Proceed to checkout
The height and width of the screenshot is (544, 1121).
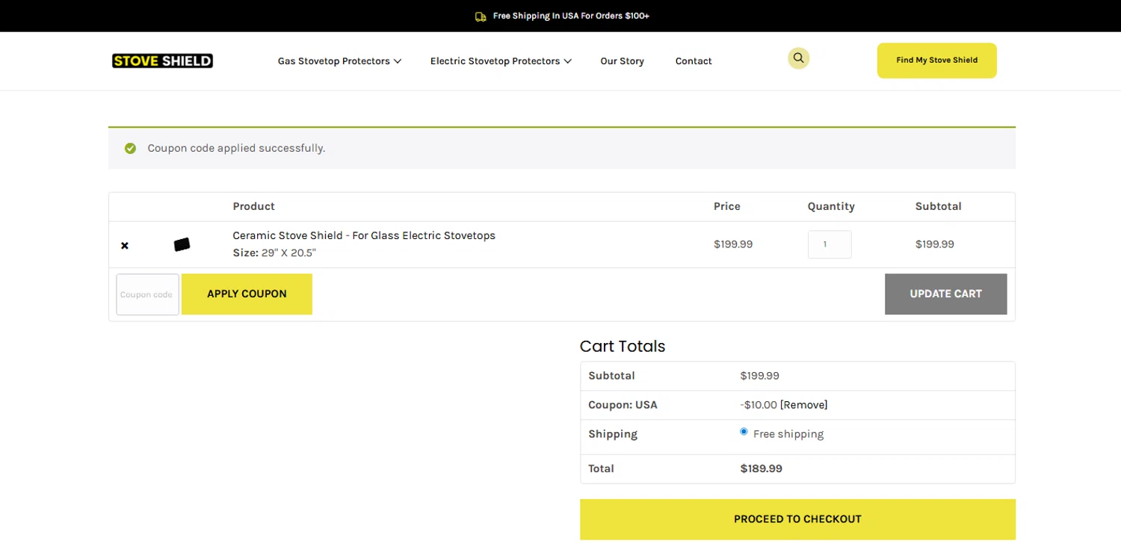click(797, 519)
